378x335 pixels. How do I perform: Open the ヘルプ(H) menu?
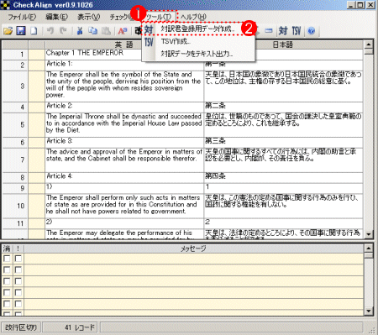pos(193,17)
